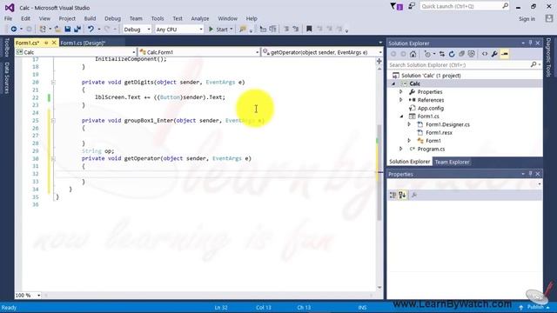Click the Sign in link
Screen dimensions: 557x313
[x=527, y=19]
